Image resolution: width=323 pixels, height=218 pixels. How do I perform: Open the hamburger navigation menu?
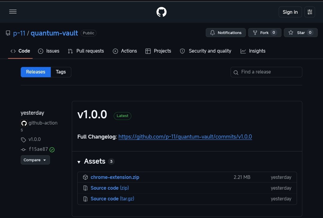click(x=13, y=12)
